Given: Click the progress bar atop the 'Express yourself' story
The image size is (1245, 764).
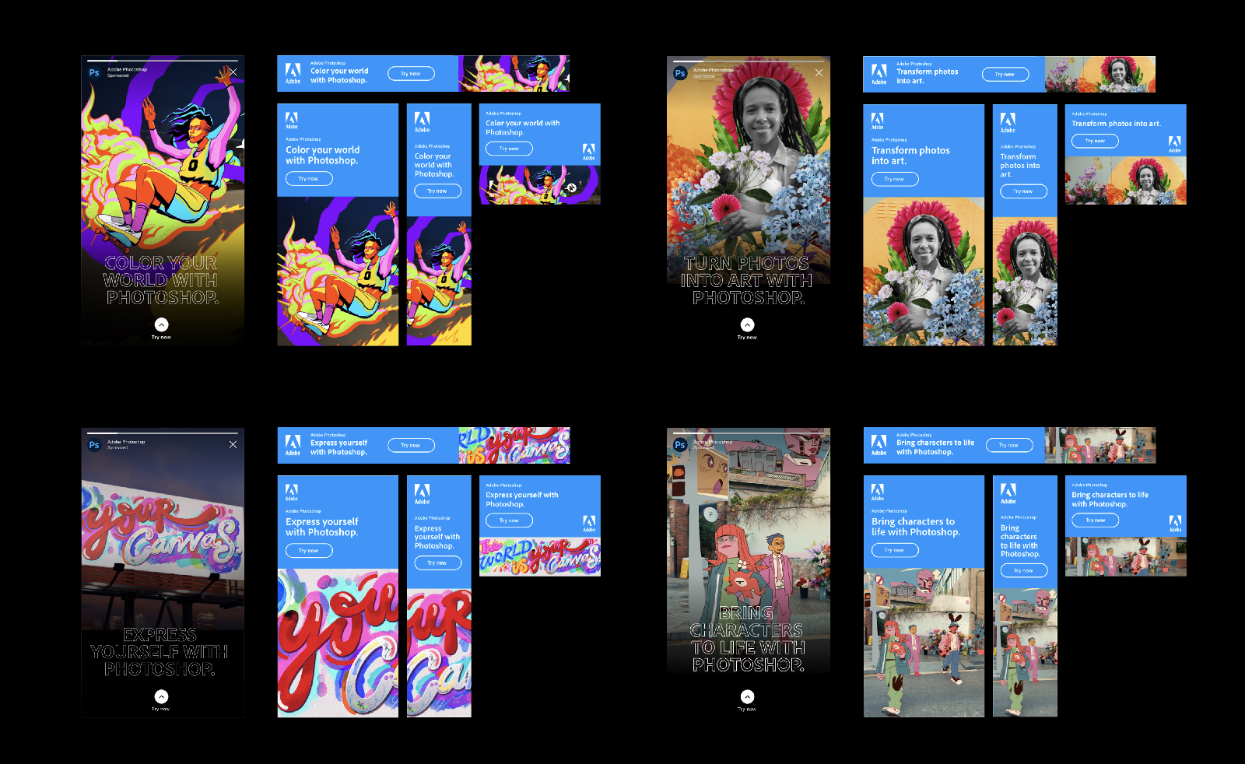Looking at the screenshot, I should pyautogui.click(x=162, y=433).
